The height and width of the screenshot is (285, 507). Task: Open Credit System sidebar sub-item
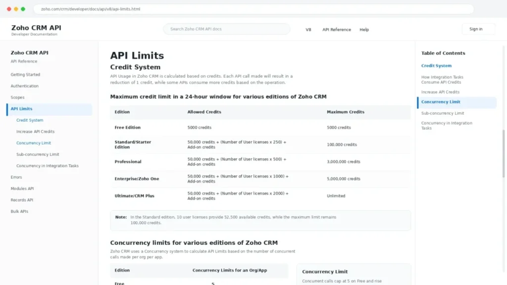click(30, 120)
